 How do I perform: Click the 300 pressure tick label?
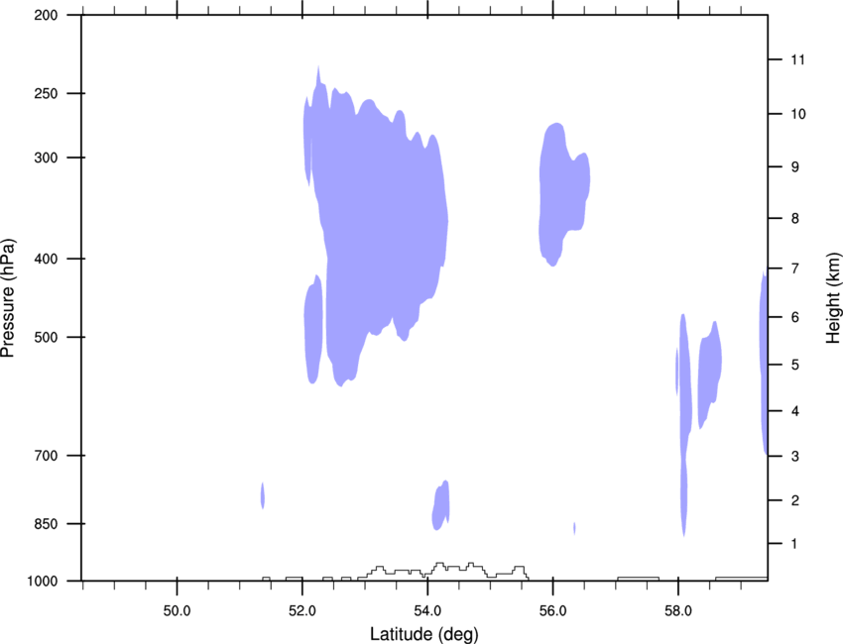click(x=46, y=158)
